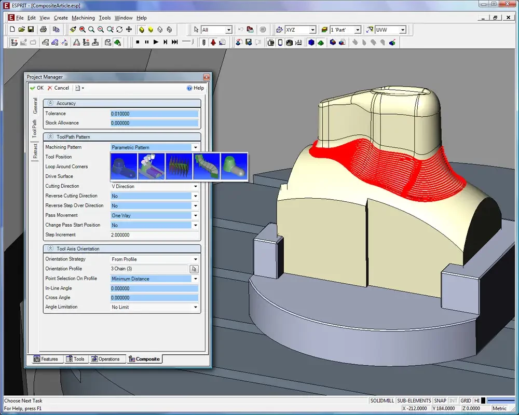Screen dimensions: 519x415
Task: Click the Tolerance value field
Action: tap(154, 114)
